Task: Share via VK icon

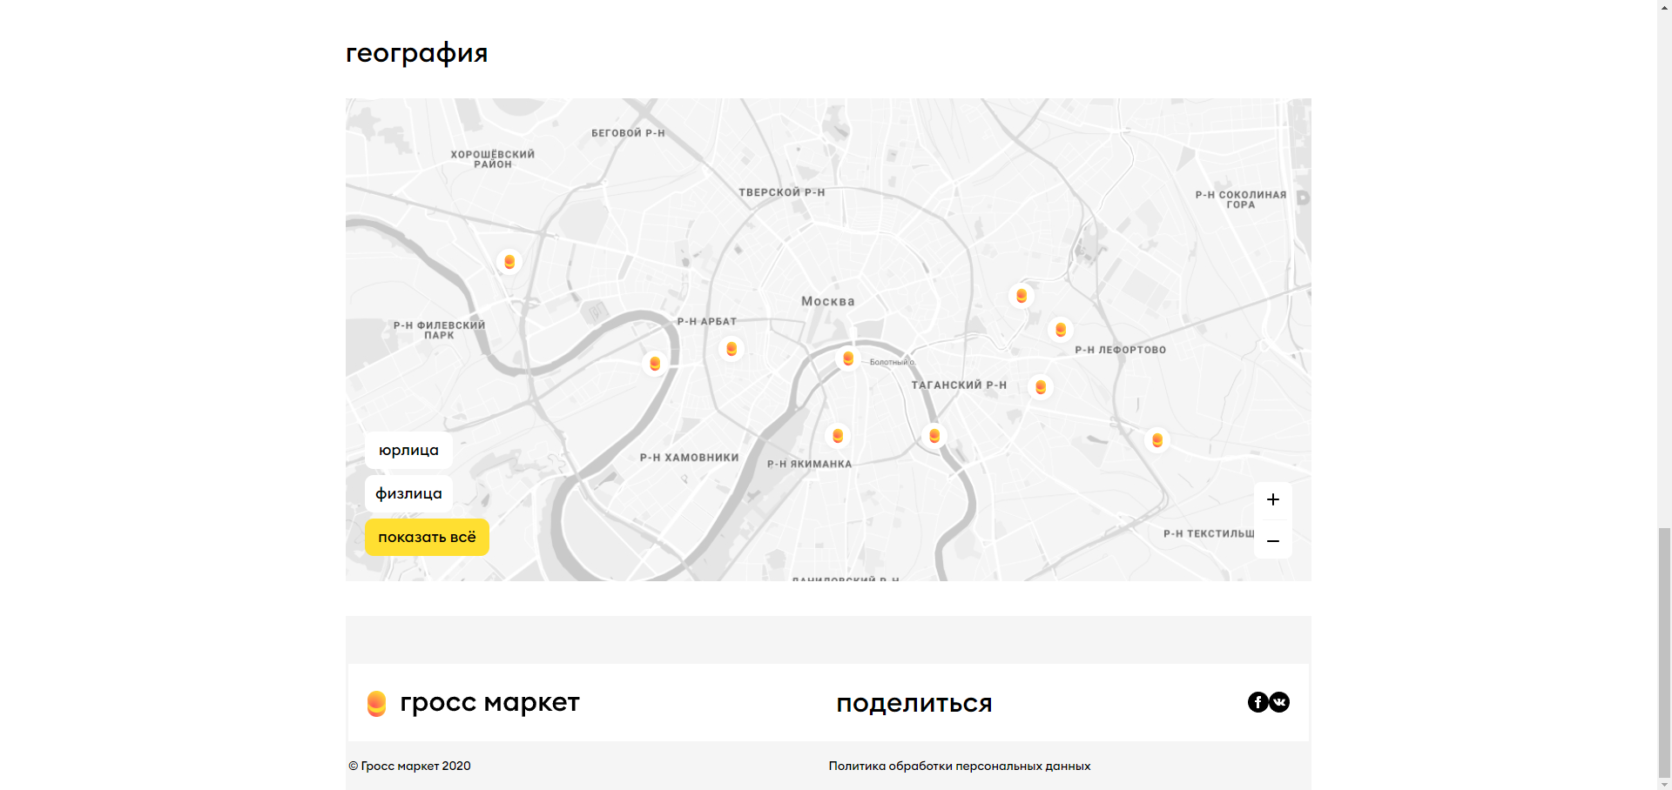Action: tap(1279, 702)
